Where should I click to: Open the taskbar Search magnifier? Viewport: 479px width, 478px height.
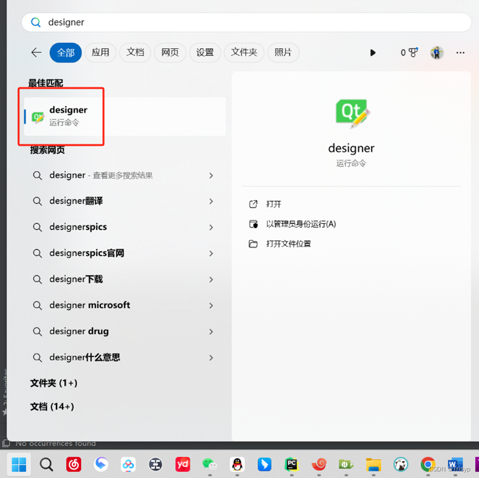click(x=46, y=465)
